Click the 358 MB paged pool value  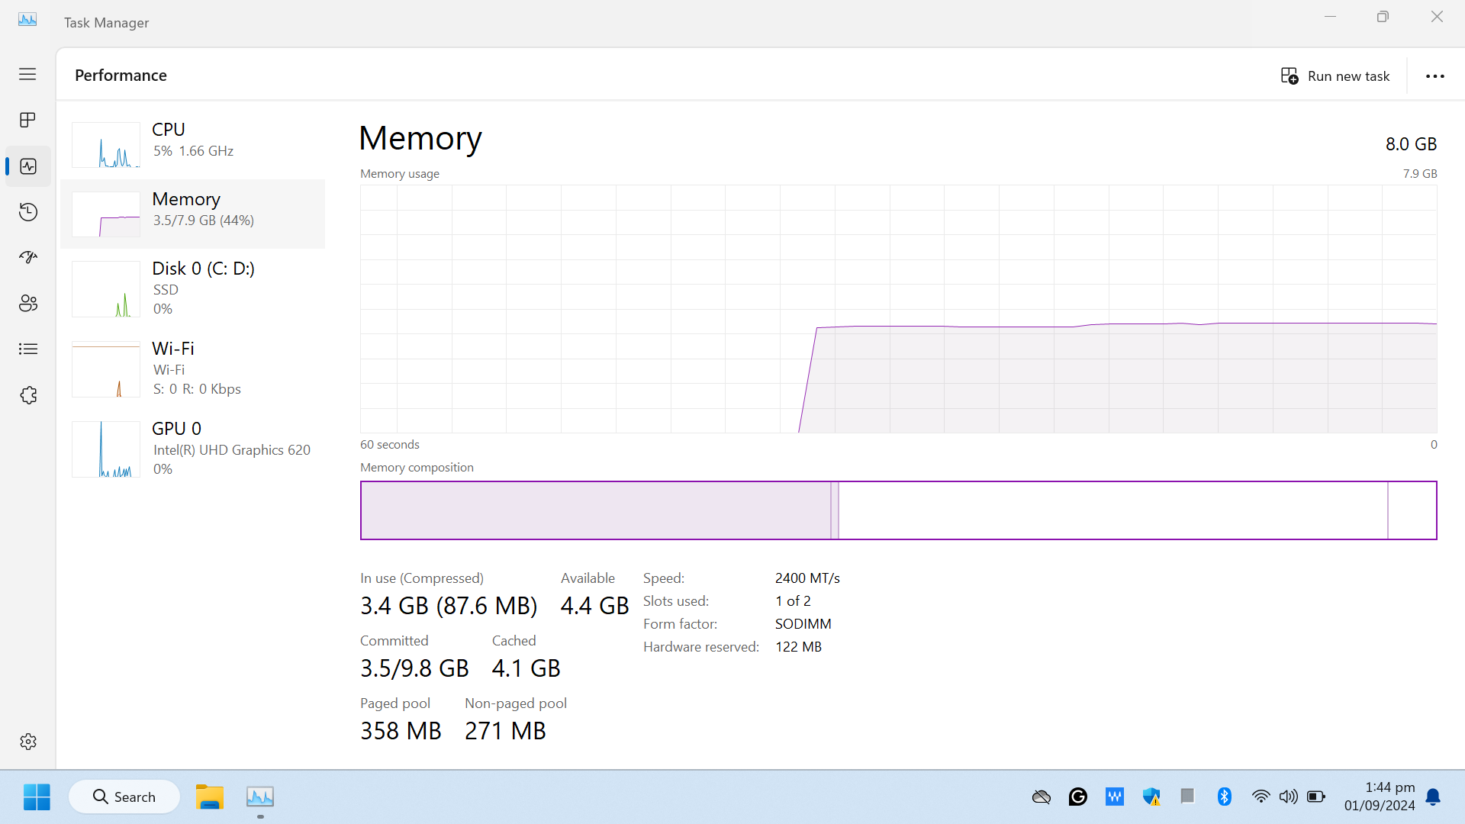click(x=401, y=731)
